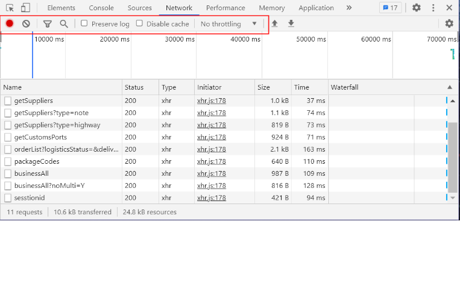Click timeline overview at 30000 ms
The height and width of the screenshot is (283, 460).
[180, 39]
